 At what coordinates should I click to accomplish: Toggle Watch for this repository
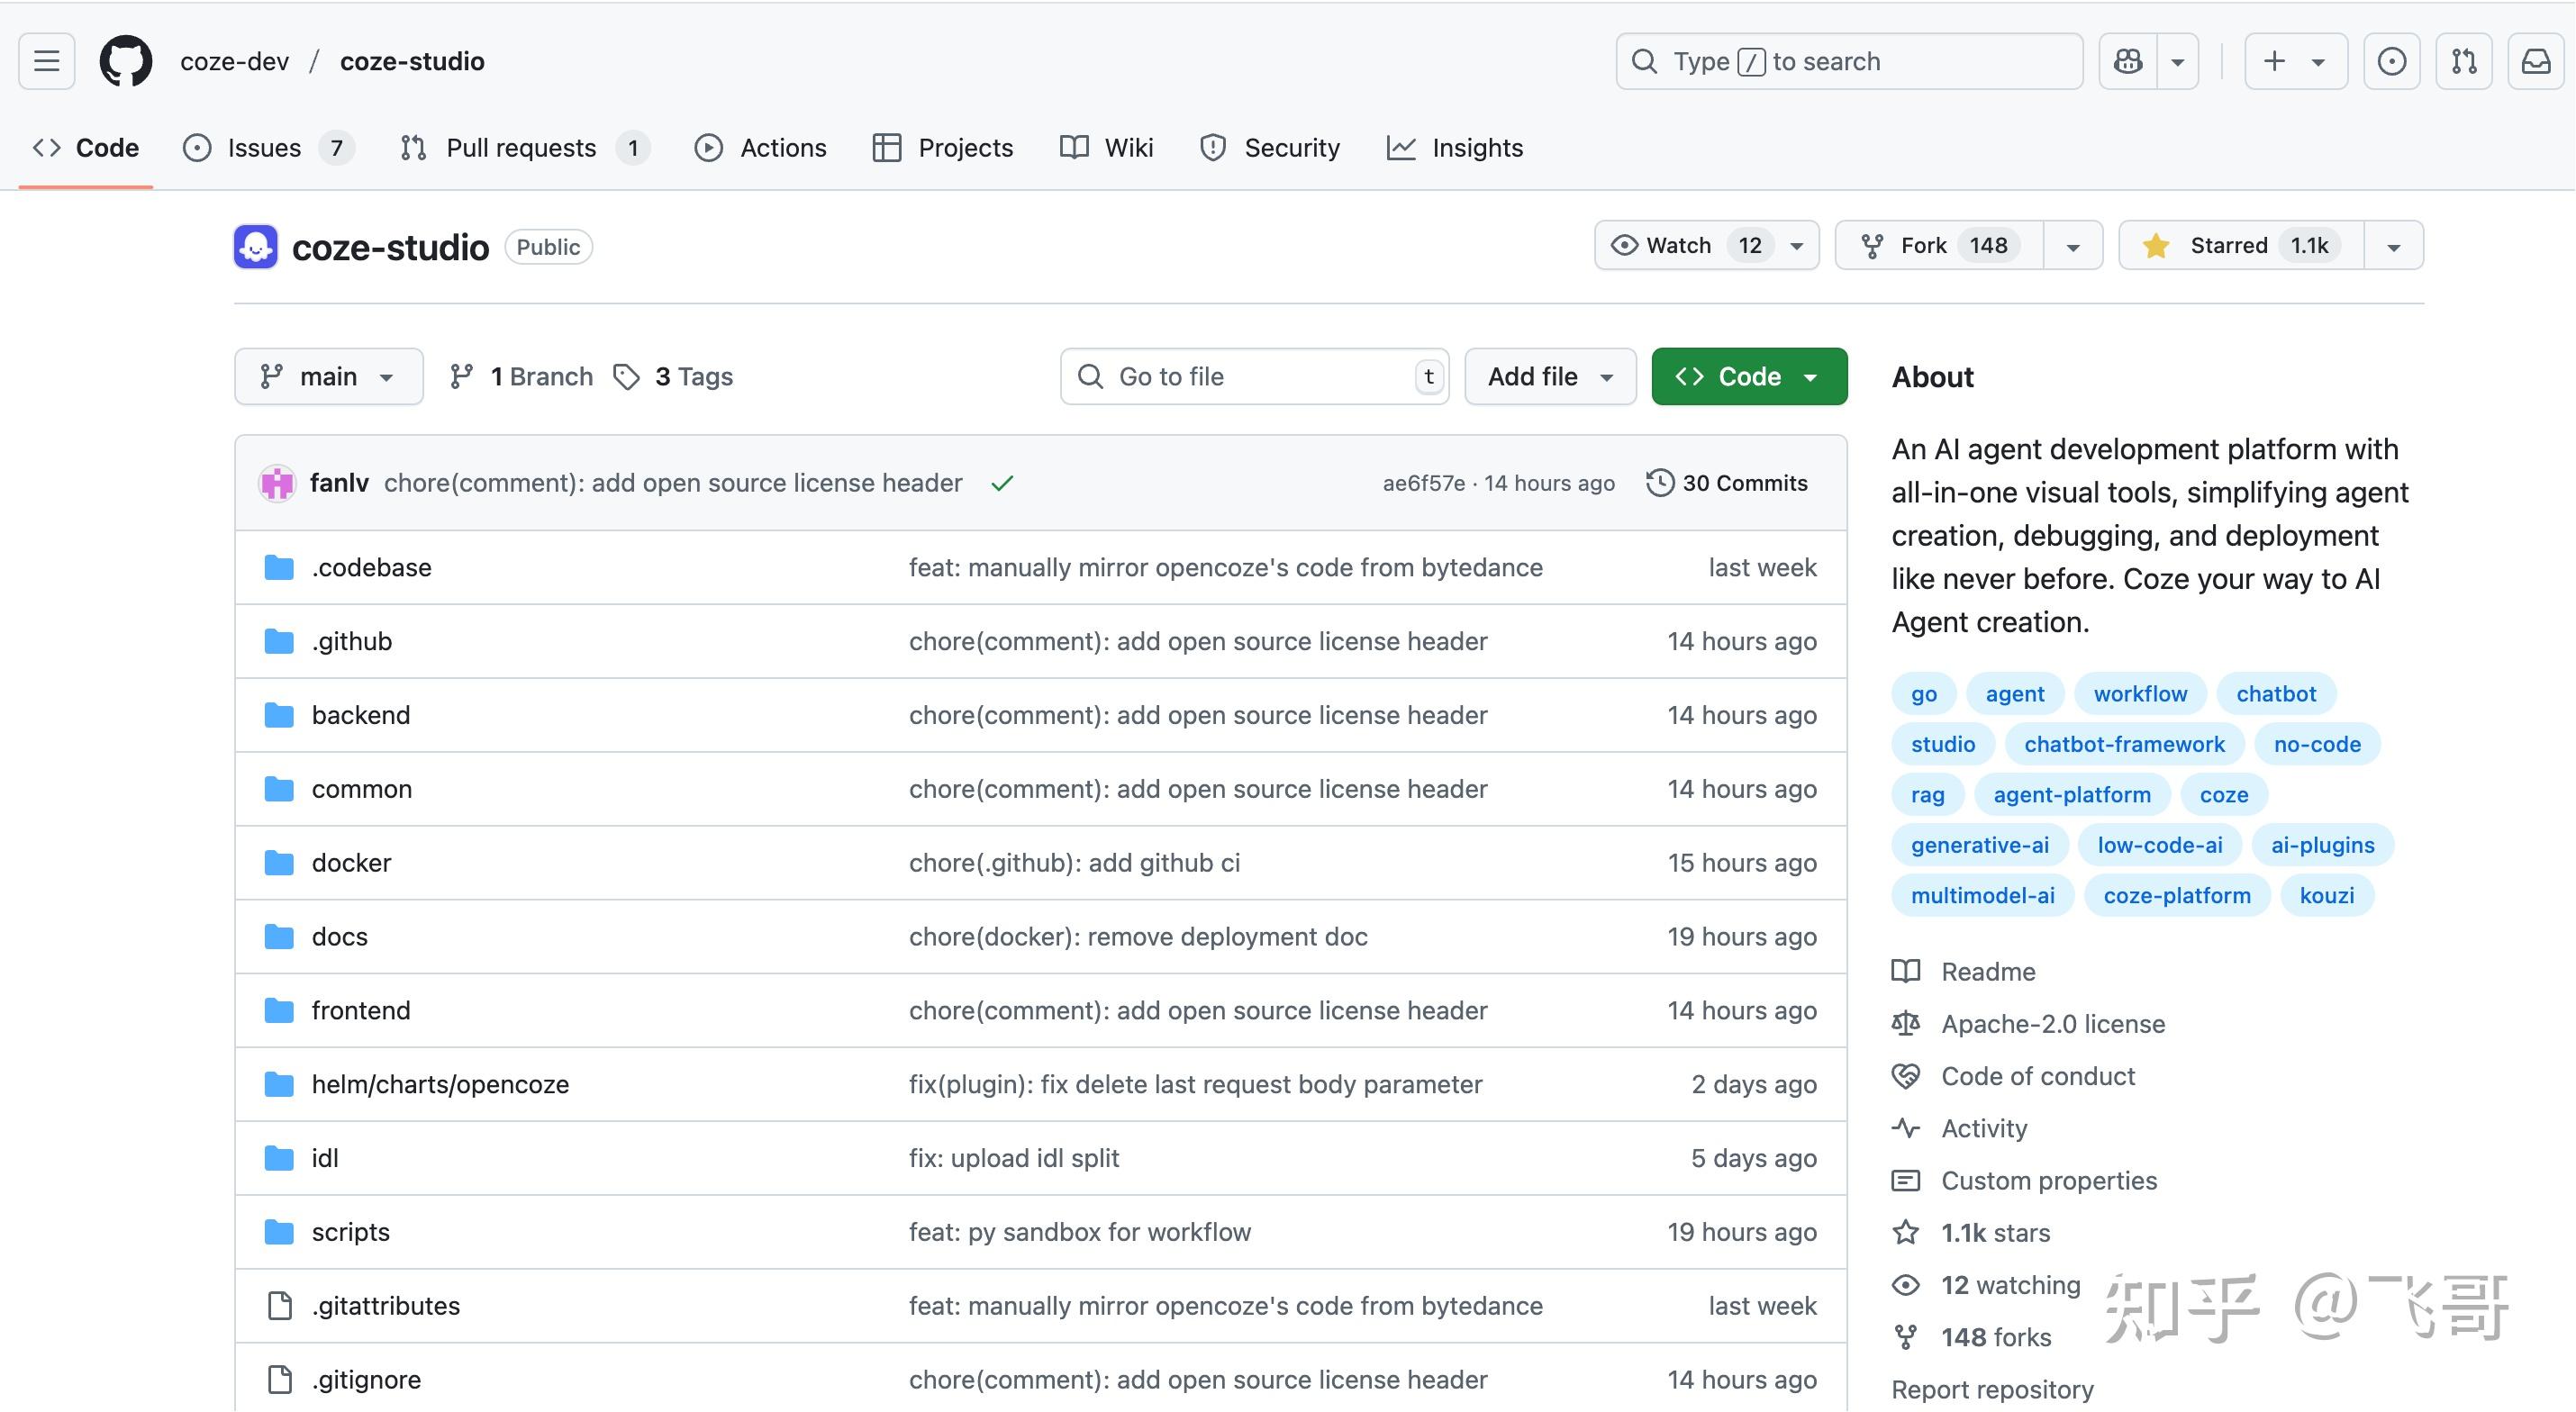coord(1680,246)
